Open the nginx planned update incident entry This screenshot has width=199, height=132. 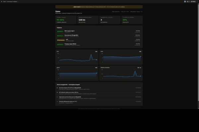point(99,102)
